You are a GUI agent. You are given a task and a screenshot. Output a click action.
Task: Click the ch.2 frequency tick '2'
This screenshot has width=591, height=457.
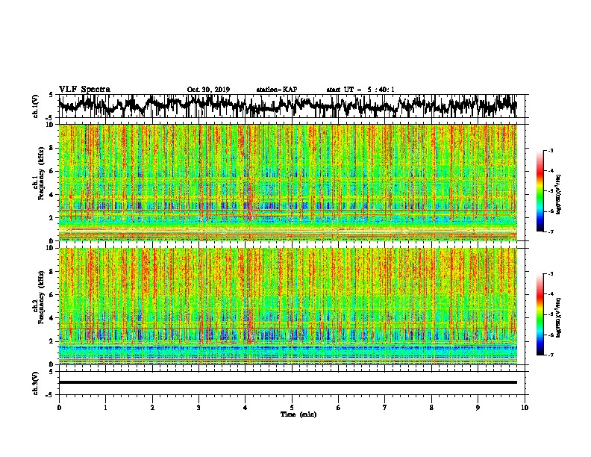coord(52,341)
